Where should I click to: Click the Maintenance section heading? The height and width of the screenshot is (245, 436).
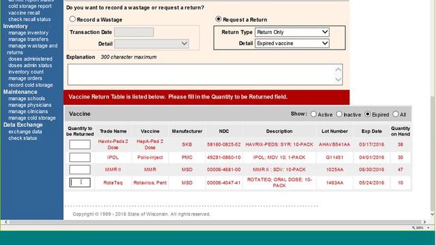tap(20, 92)
